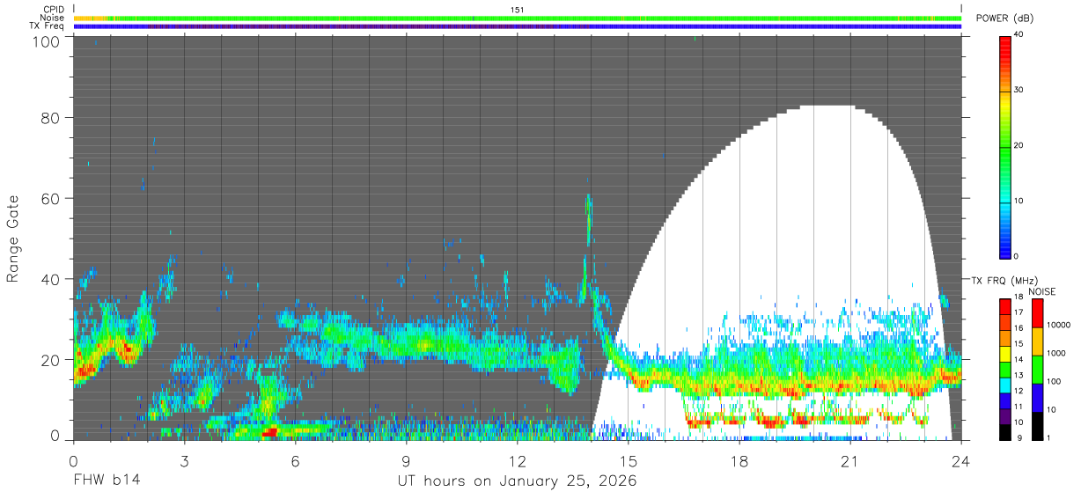The width and height of the screenshot is (1081, 499).
Task: Click the 30 tick on power colorbar
Action: click(1019, 90)
